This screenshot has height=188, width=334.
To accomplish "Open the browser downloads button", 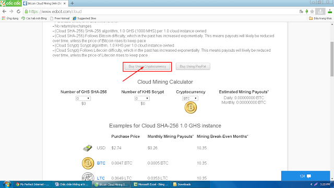I will [320, 11].
